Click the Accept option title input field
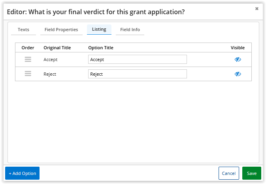 (x=138, y=59)
